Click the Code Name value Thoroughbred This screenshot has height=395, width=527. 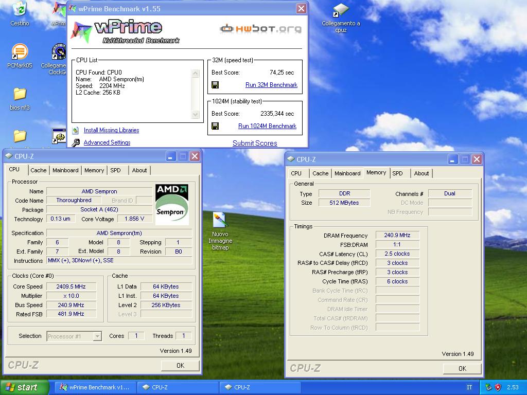(74, 200)
